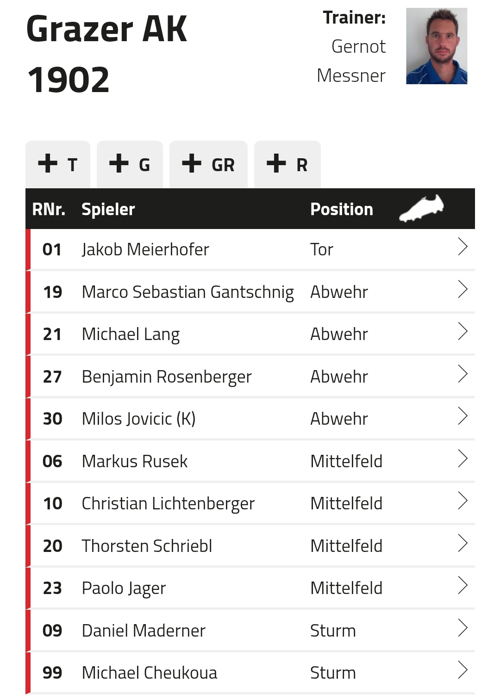The image size is (500, 700).
Task: Open the plus G tab
Action: click(130, 164)
